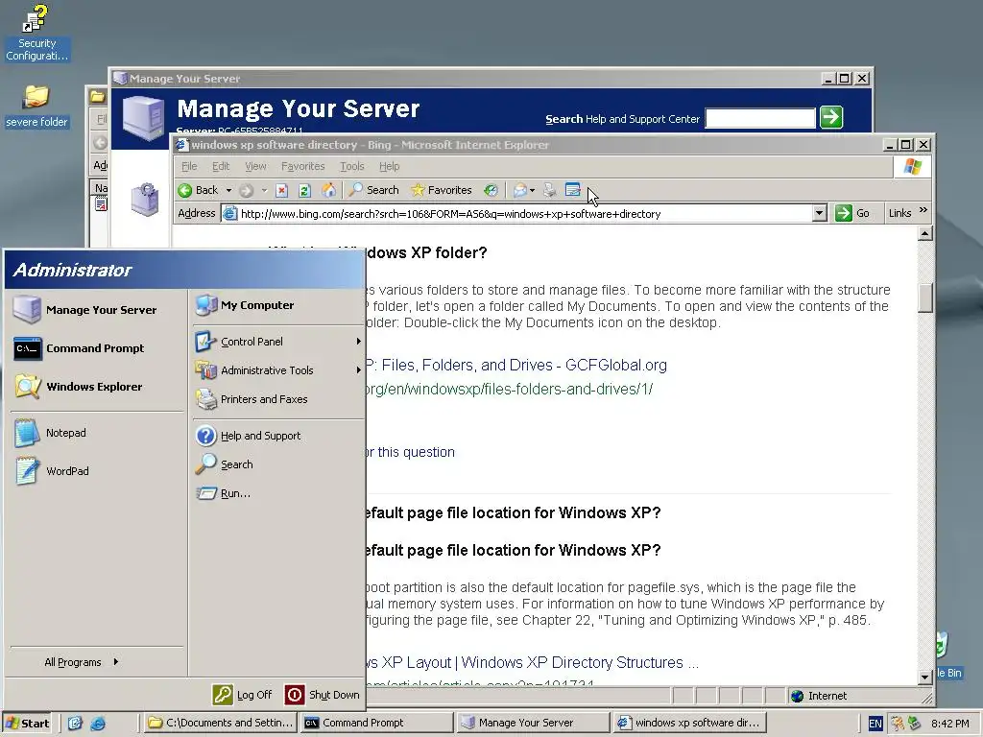Click the Start button on the taskbar
983x737 pixels.
(27, 724)
